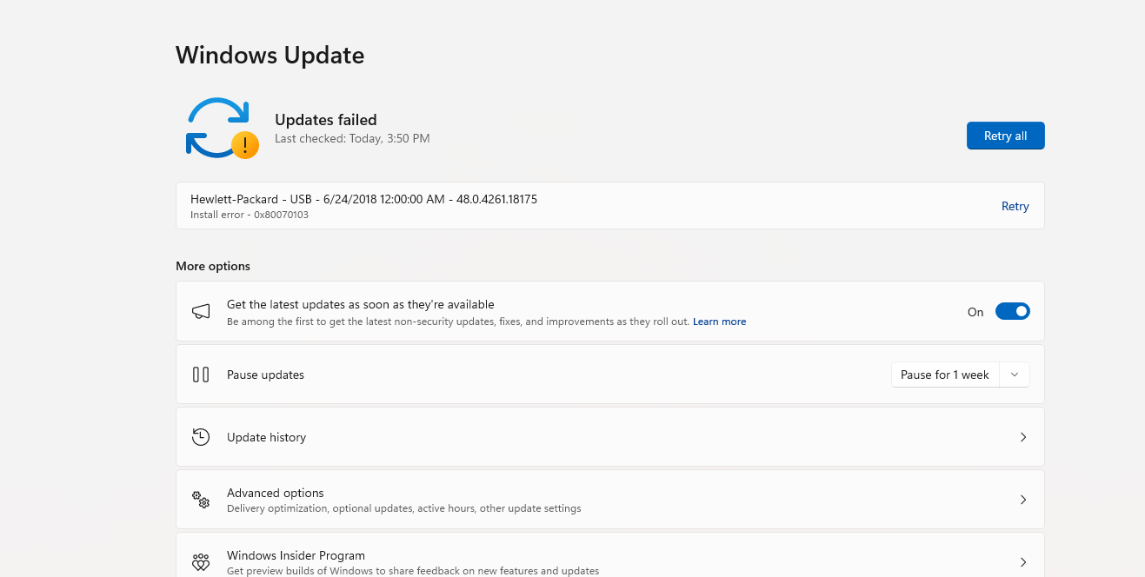Click the Windows Insider Program title
The width and height of the screenshot is (1145, 577).
pos(296,555)
